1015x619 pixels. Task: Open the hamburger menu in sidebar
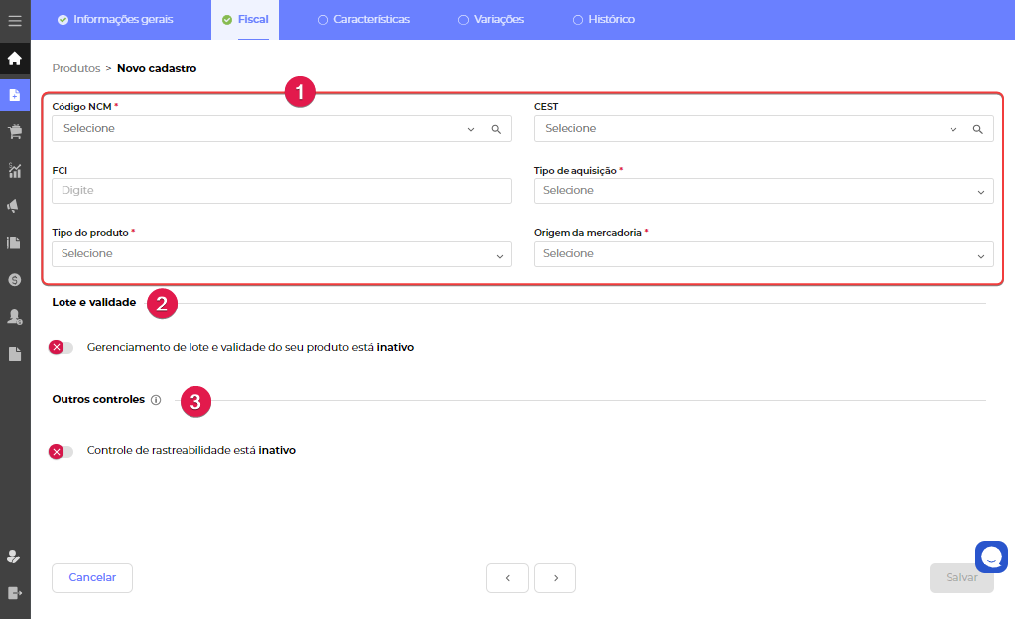(15, 20)
